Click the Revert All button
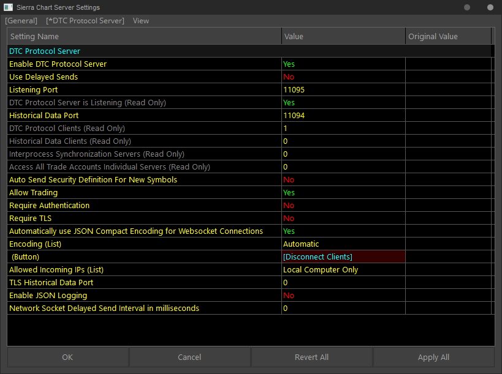Viewport: 502px width, 374px height. pos(311,357)
